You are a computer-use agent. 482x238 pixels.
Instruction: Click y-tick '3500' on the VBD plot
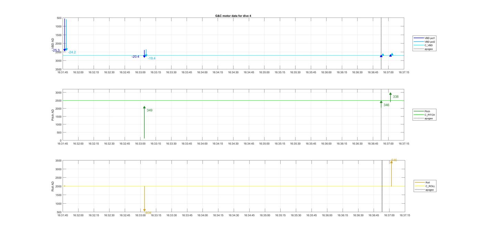pyautogui.click(x=58, y=69)
